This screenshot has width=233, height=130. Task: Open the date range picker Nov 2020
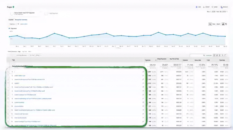[217, 12]
